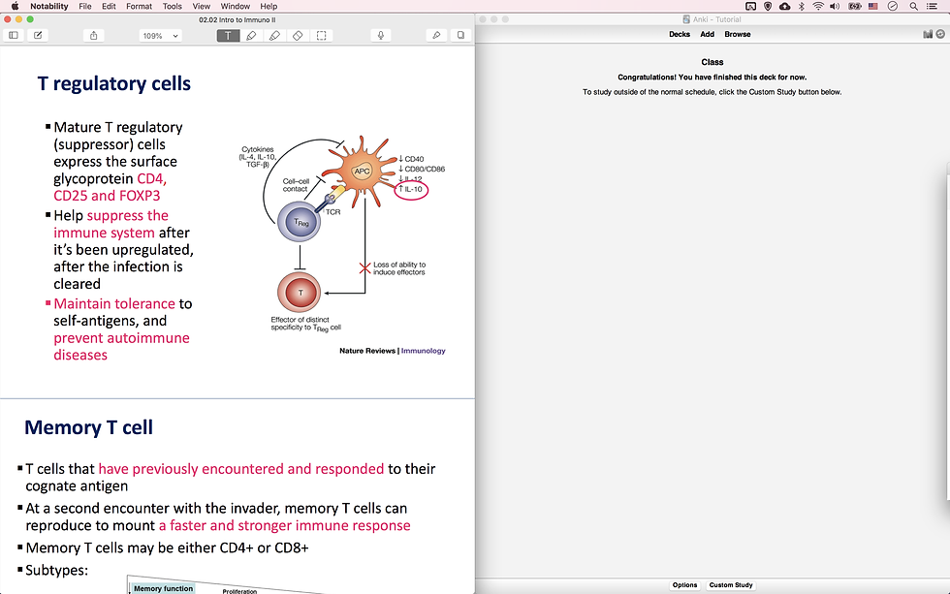Click the cloud upload menu bar icon
The image size is (950, 594).
tap(784, 6)
